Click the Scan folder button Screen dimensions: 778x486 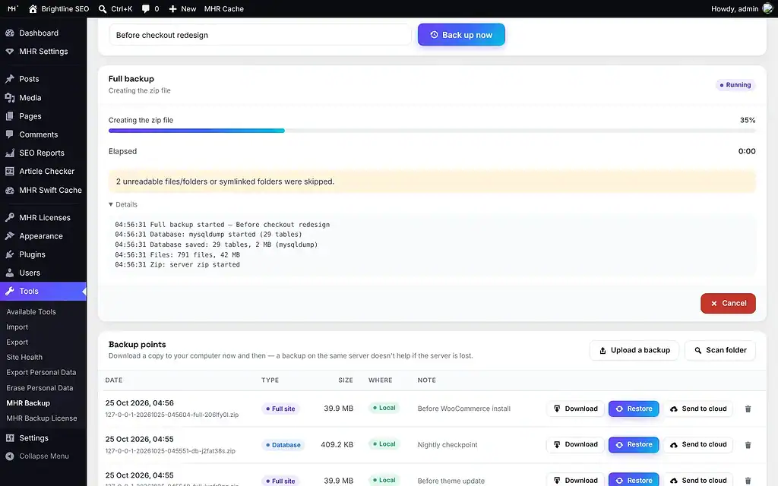[x=720, y=350]
